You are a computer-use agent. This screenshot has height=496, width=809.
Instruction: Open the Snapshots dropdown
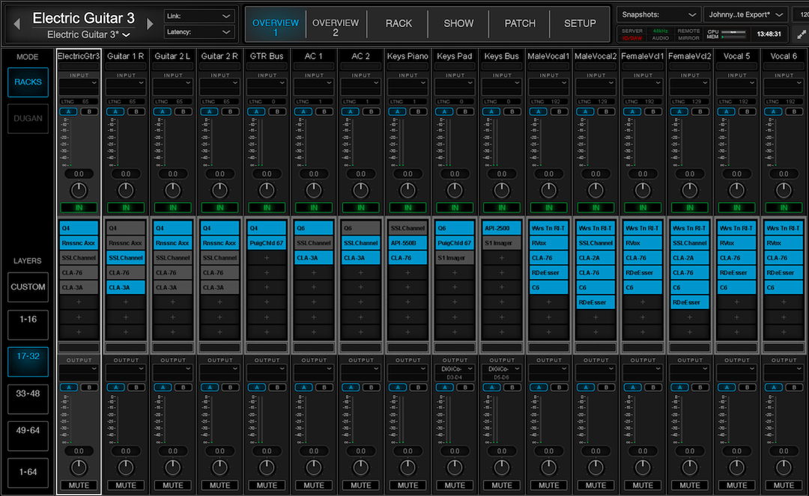point(658,14)
